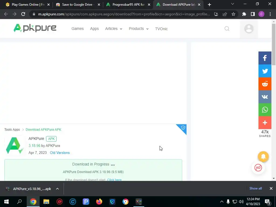The height and width of the screenshot is (207, 276).
Task: Open notification center in taskbar
Action: coord(268,202)
